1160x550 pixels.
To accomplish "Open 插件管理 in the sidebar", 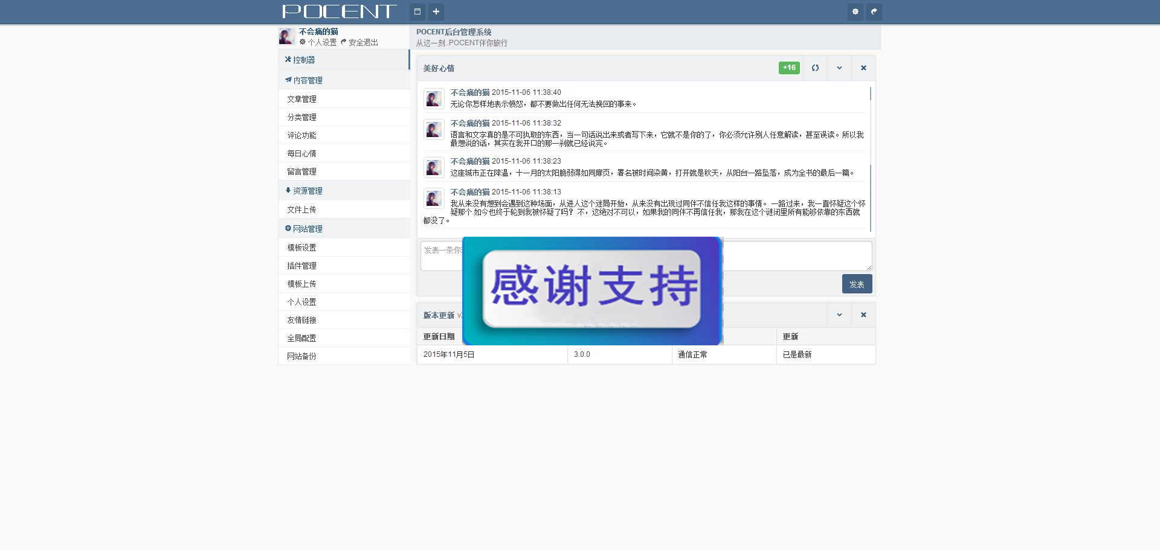I will [344, 266].
